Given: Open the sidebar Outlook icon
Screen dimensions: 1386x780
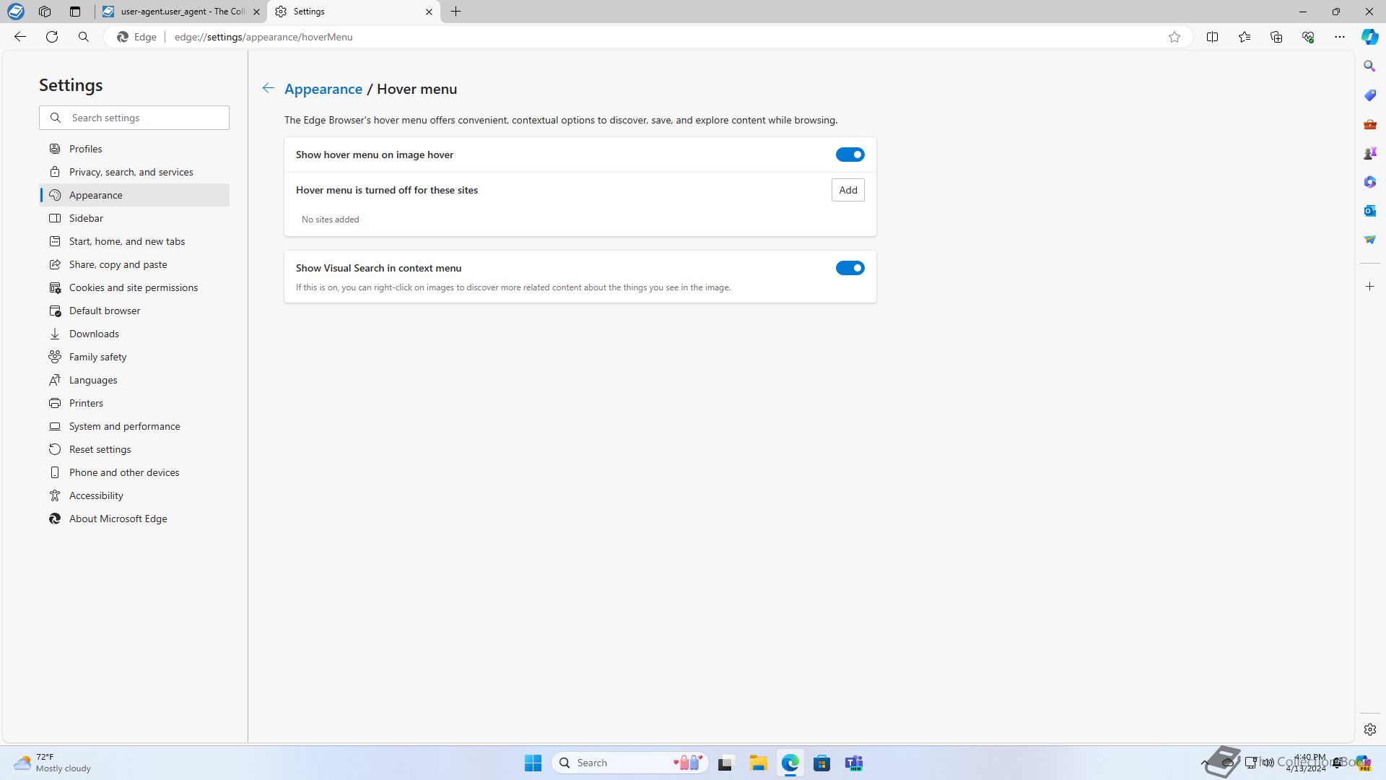Looking at the screenshot, I should (x=1370, y=211).
